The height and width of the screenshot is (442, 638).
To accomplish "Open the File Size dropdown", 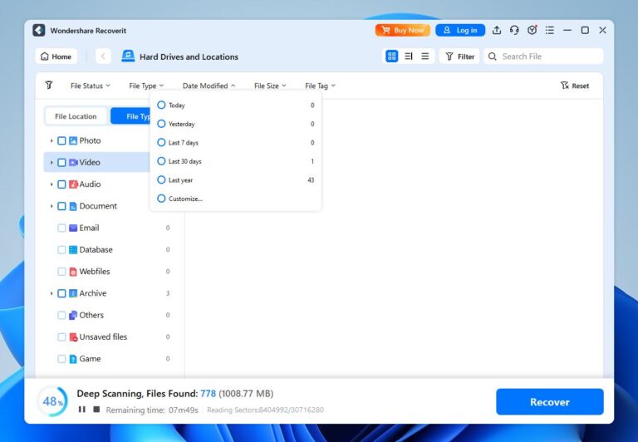I will pos(269,86).
